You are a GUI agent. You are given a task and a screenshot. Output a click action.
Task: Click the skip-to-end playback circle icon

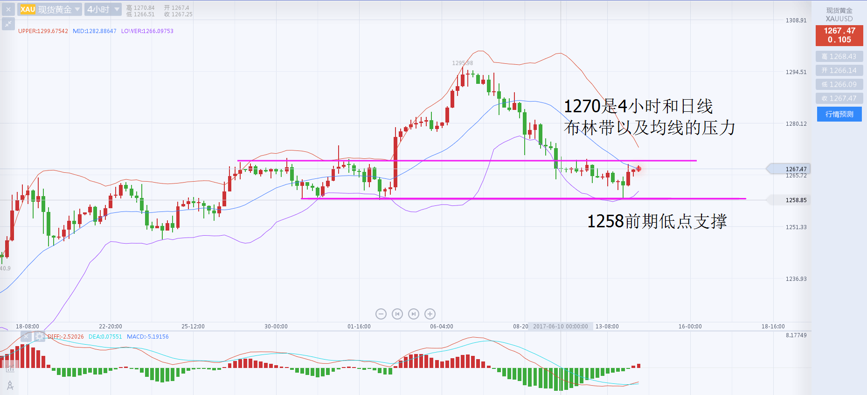(x=414, y=314)
